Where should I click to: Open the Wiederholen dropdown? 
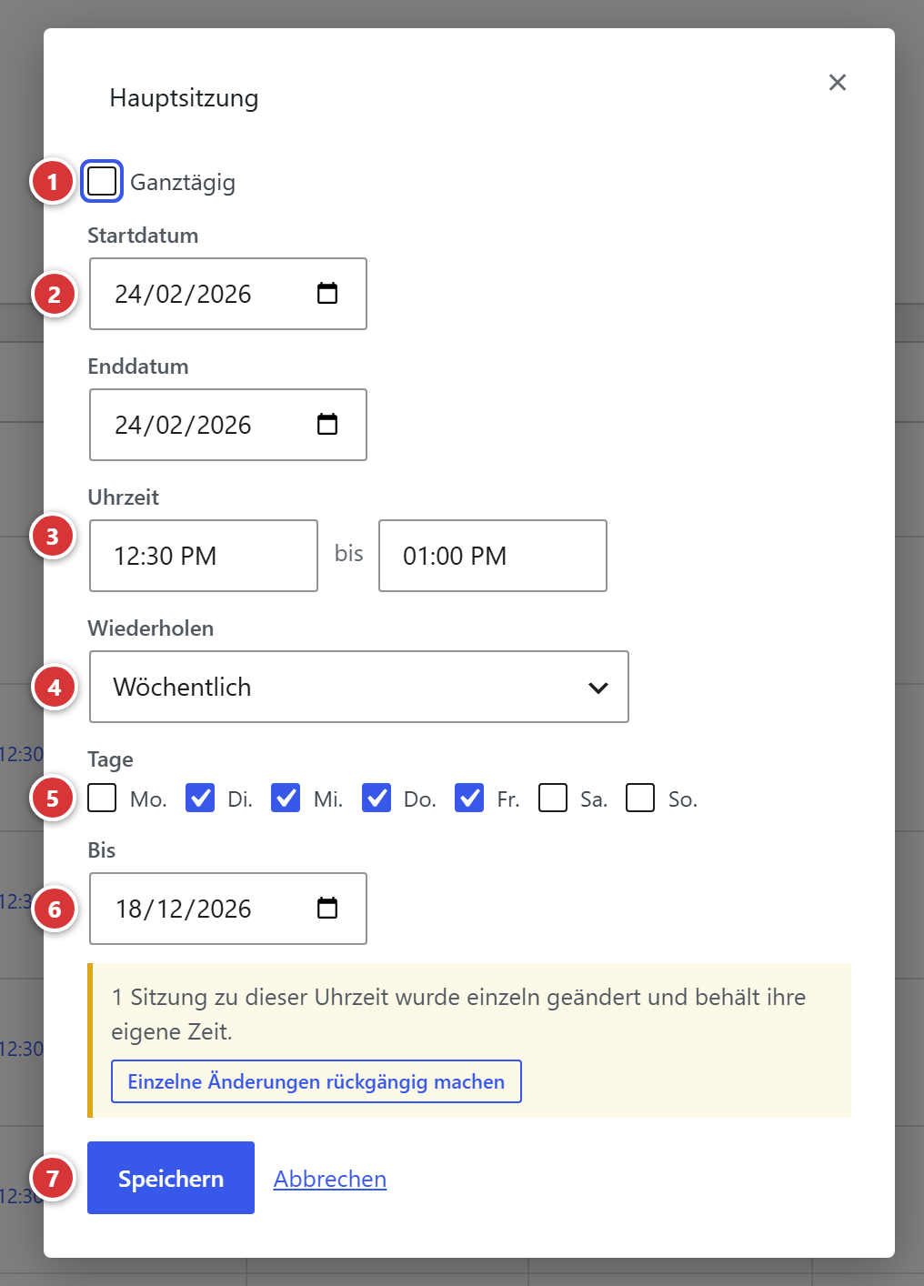359,687
